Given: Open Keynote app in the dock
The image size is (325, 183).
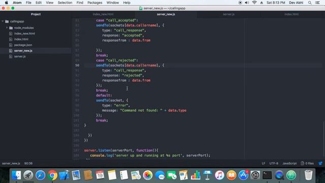Looking at the screenshot, I should click(x=207, y=175).
